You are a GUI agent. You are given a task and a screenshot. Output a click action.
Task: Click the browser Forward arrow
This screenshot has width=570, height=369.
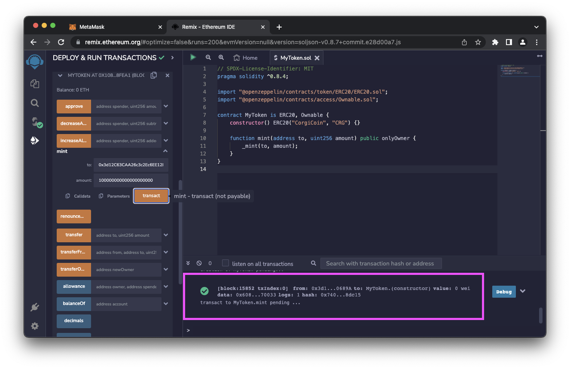pyautogui.click(x=47, y=42)
